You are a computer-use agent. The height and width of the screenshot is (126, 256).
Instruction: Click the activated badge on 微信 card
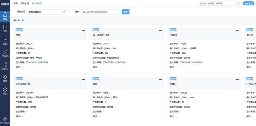(96, 79)
